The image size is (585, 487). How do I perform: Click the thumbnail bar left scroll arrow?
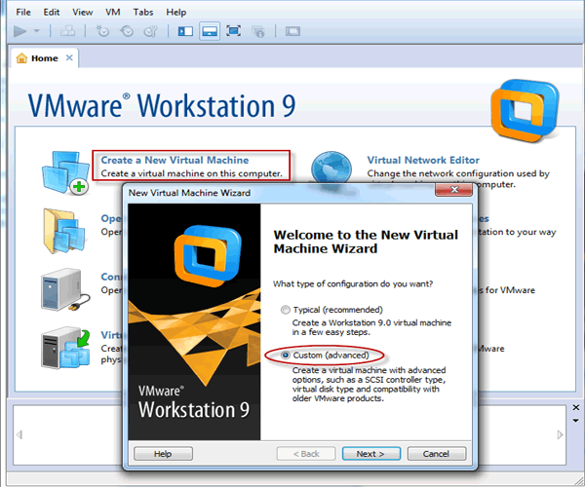(19, 434)
